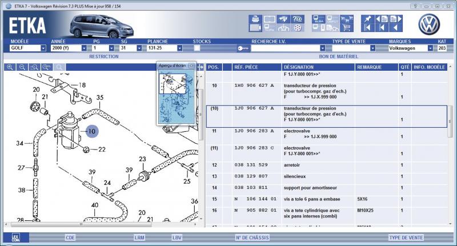Click the CDE button in bottom bar
This screenshot has height=246, width=457.
[70, 238]
